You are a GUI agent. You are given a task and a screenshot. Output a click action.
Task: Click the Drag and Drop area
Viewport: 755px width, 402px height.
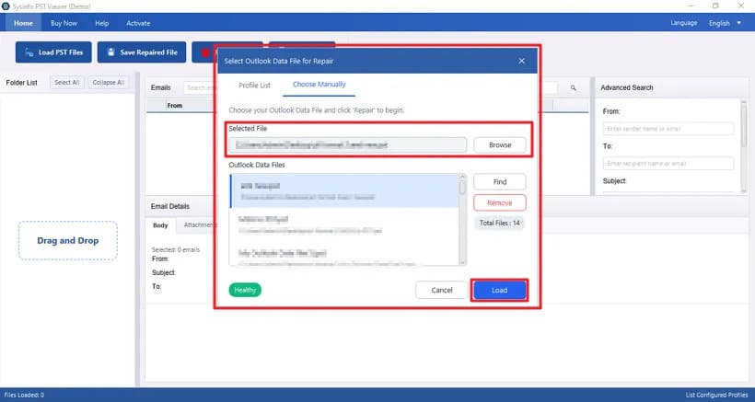click(68, 241)
